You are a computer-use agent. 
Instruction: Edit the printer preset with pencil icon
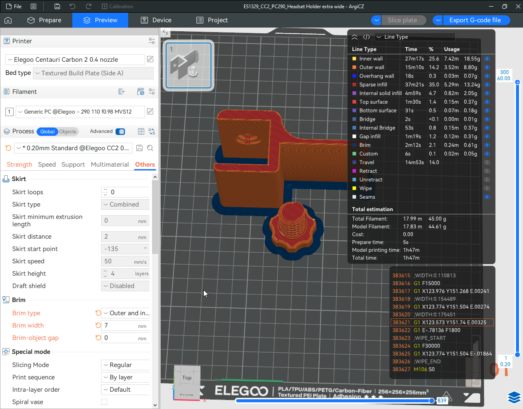(x=150, y=59)
